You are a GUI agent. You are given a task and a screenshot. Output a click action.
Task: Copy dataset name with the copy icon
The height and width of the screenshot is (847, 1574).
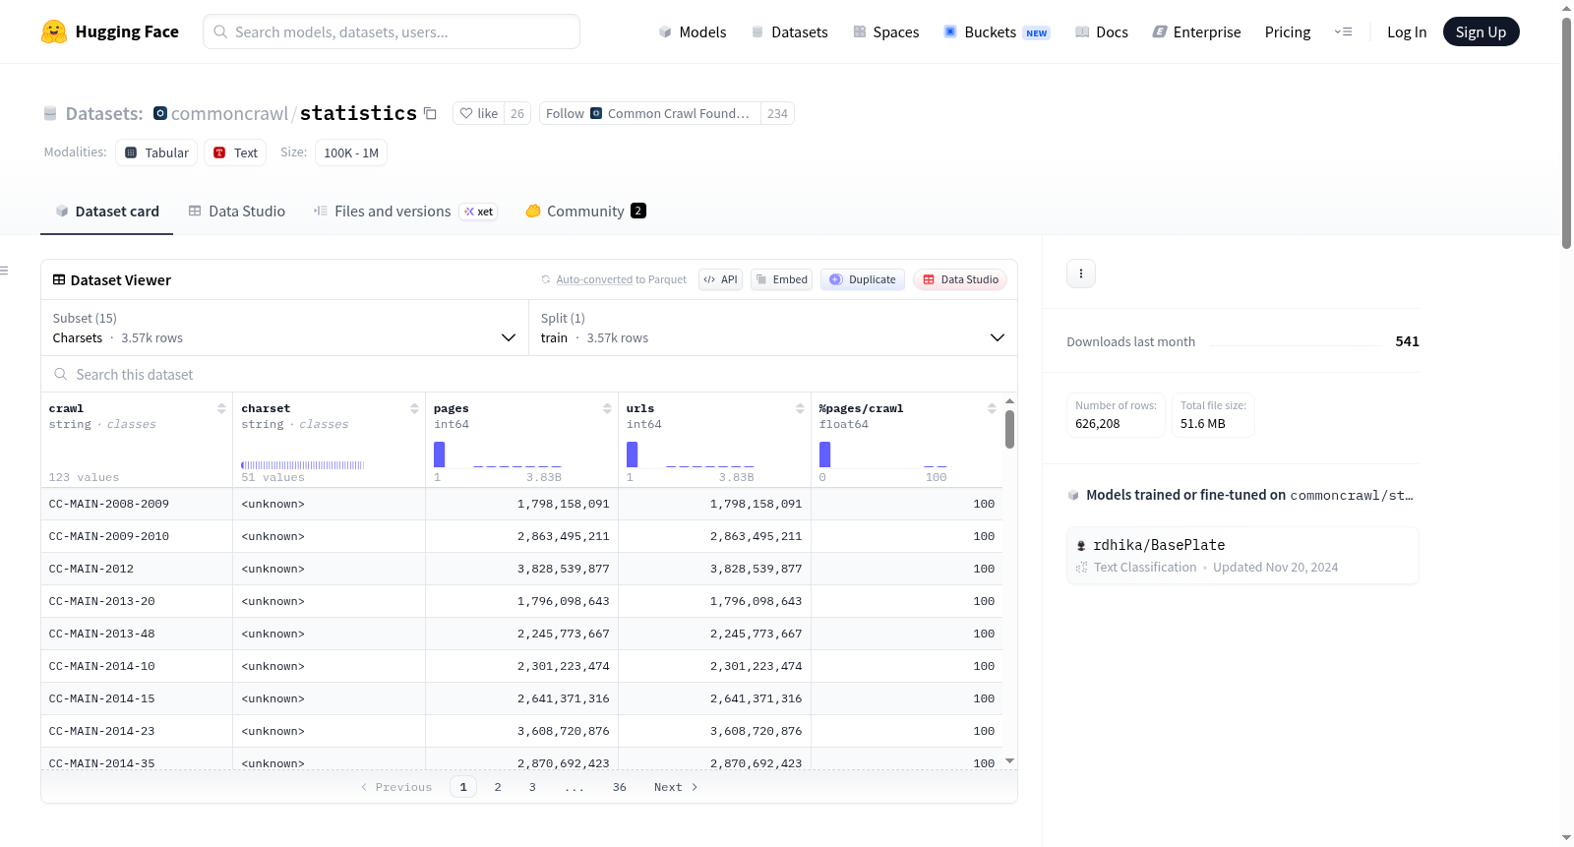[x=430, y=113]
